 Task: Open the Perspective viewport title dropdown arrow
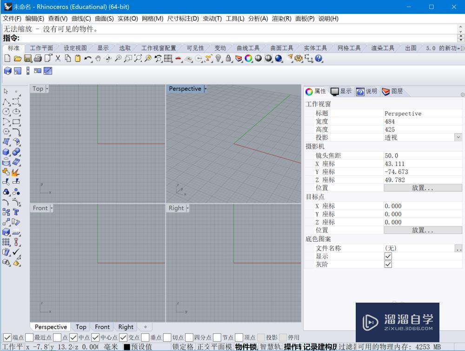coord(205,89)
